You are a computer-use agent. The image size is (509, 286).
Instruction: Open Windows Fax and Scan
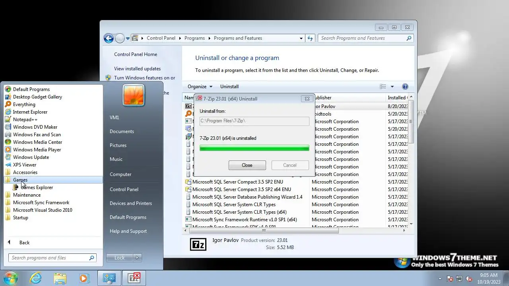(x=37, y=135)
